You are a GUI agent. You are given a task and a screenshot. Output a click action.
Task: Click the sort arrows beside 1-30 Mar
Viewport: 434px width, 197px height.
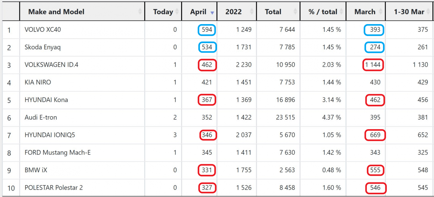pyautogui.click(x=428, y=11)
